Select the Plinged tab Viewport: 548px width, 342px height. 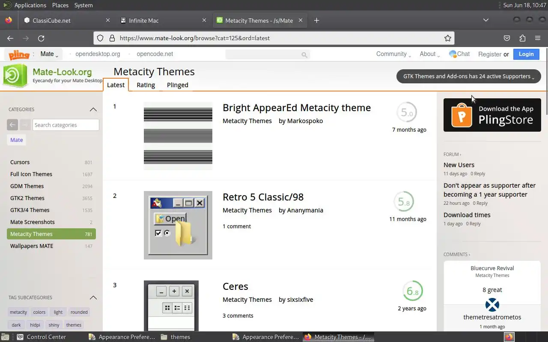(178, 85)
